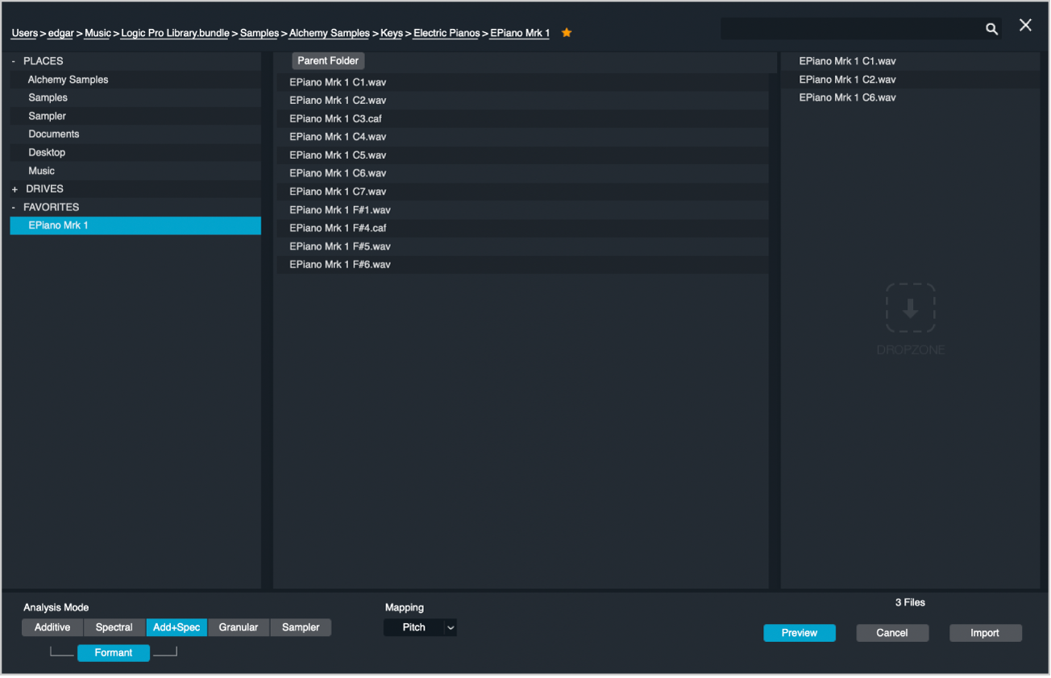Click the search magnifier icon
The width and height of the screenshot is (1051, 678).
991,29
